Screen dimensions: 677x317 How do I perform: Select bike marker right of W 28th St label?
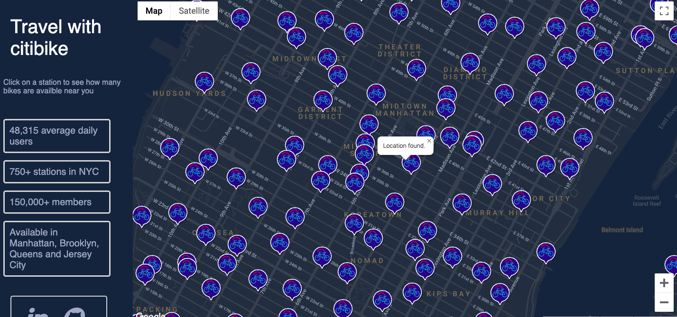(169, 148)
